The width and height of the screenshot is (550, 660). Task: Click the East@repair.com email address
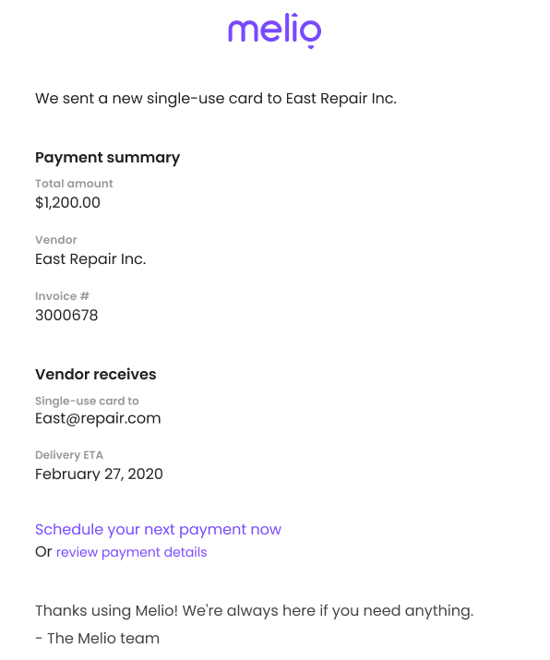tap(98, 418)
